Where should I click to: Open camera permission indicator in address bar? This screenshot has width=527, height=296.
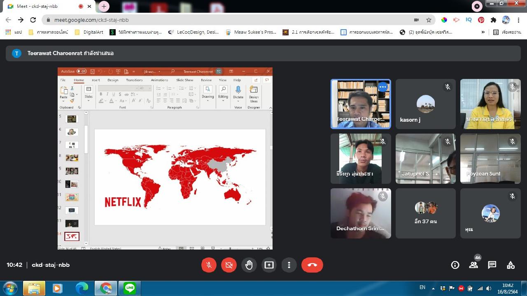point(416,20)
